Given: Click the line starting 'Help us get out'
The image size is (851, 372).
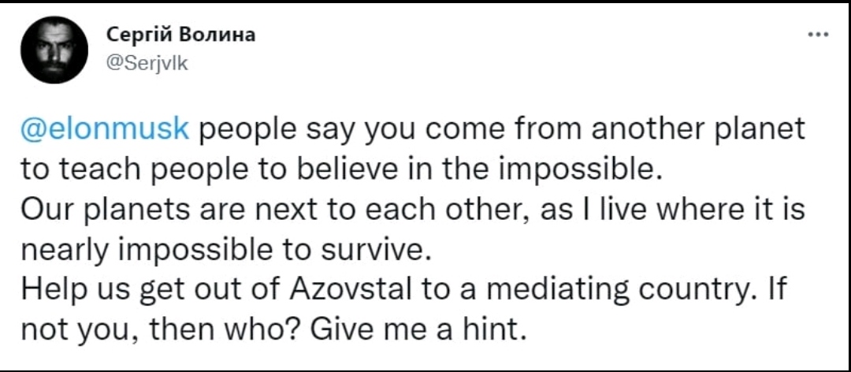Looking at the screenshot, I should click(403, 291).
